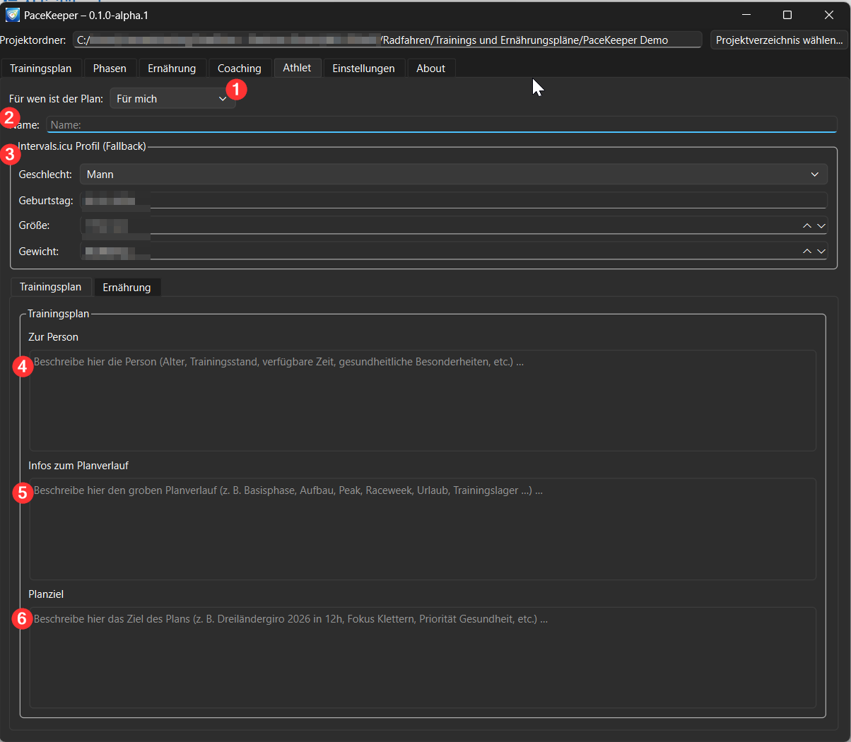Go to the top-level Ernährung tab
Image resolution: width=851 pixels, height=742 pixels.
172,69
